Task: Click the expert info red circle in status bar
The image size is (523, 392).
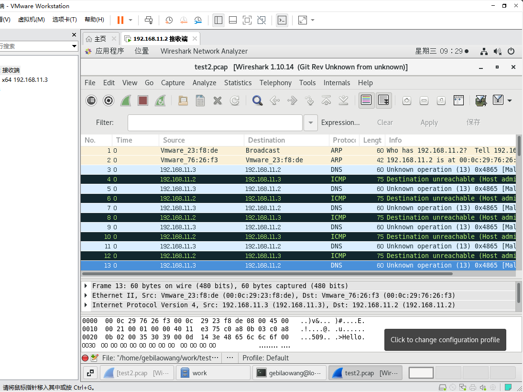Action: click(85, 358)
